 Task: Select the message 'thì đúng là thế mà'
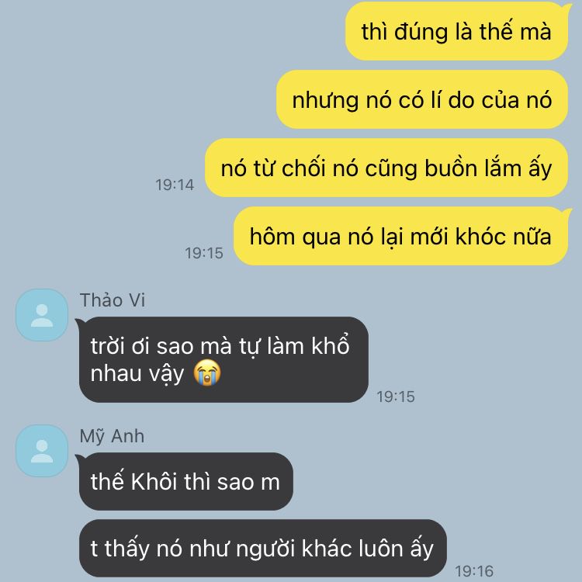[x=456, y=31]
